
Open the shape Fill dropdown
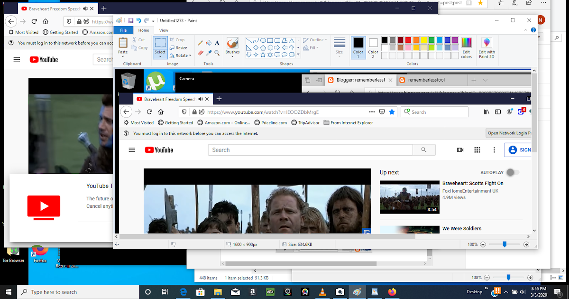coord(311,47)
